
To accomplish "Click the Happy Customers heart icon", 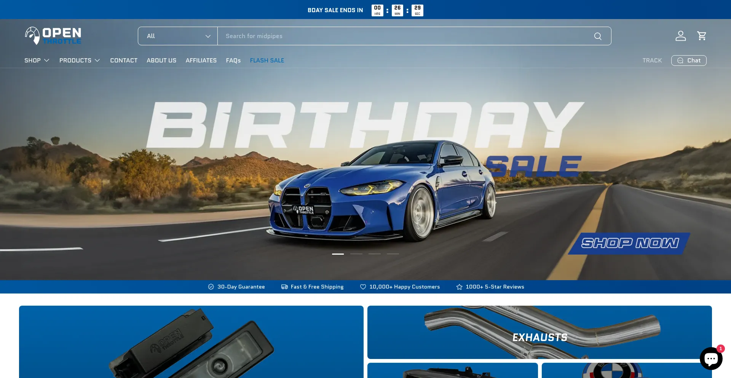I will pos(363,287).
